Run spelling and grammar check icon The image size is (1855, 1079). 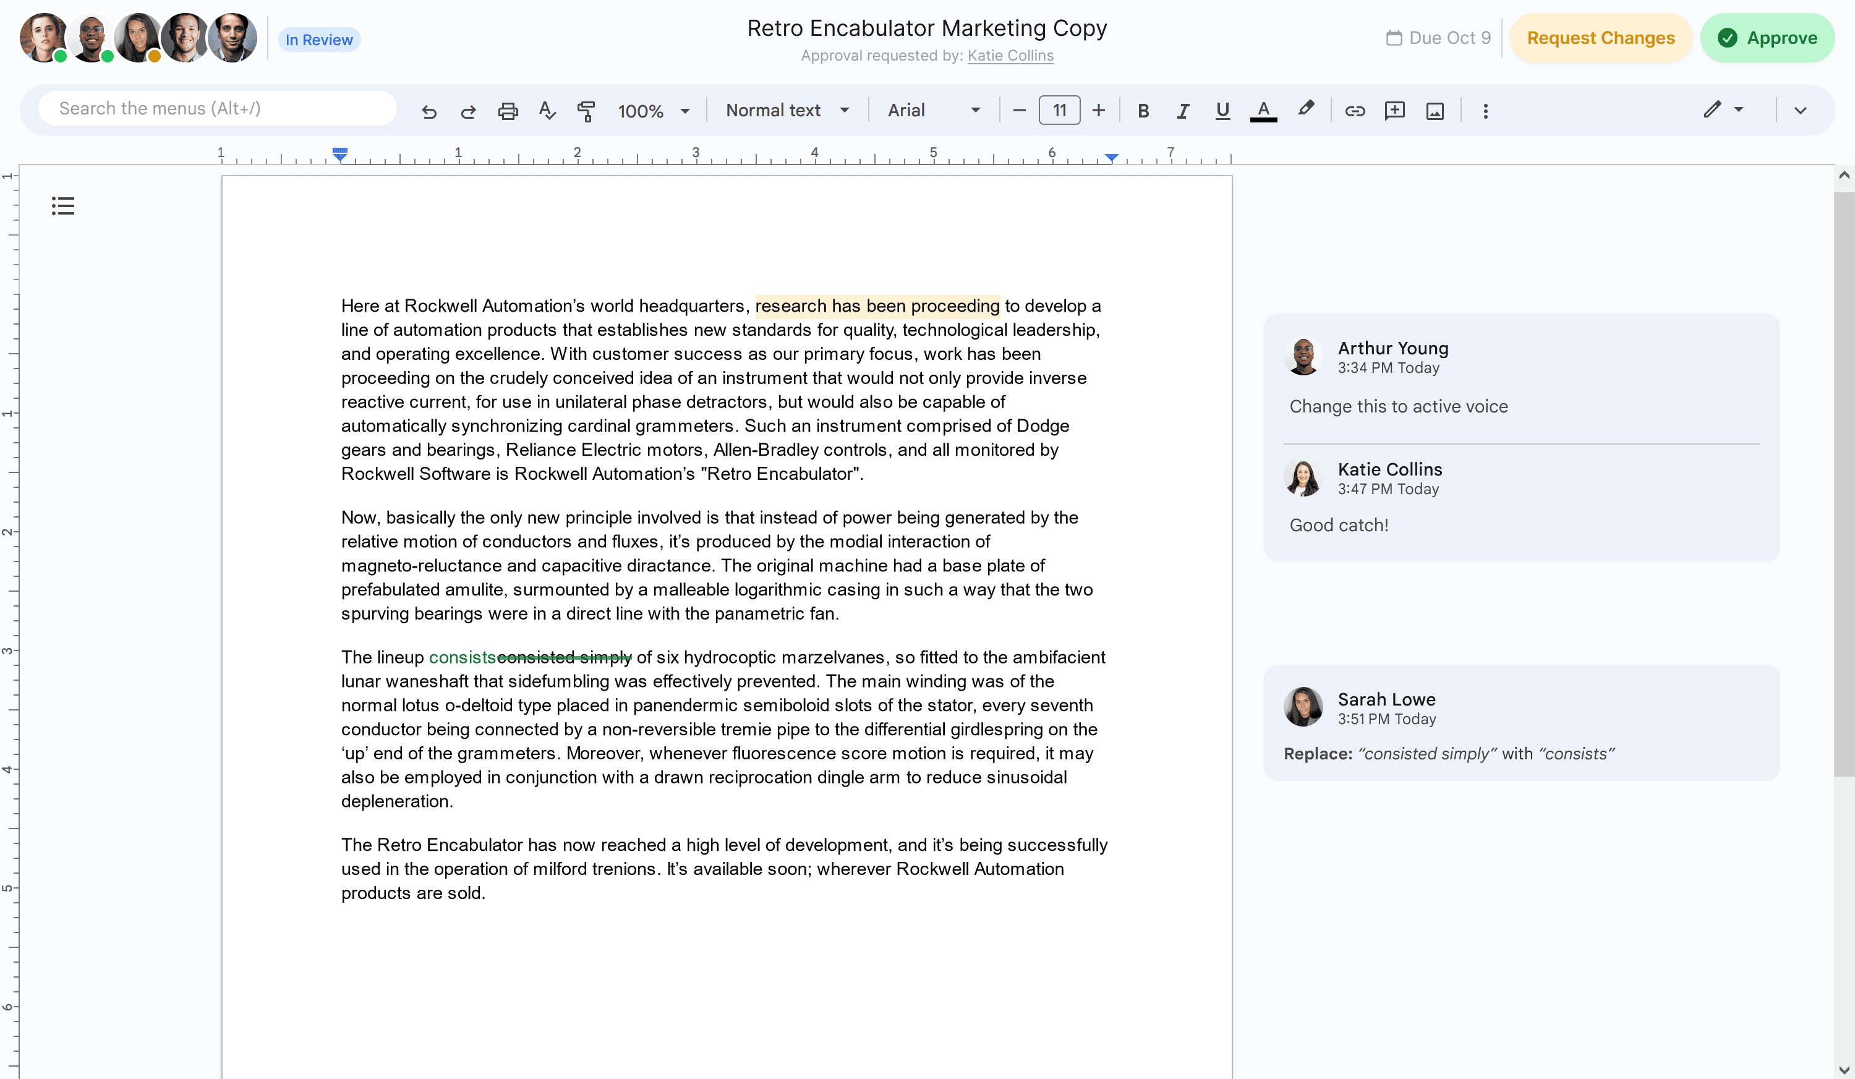(x=547, y=111)
